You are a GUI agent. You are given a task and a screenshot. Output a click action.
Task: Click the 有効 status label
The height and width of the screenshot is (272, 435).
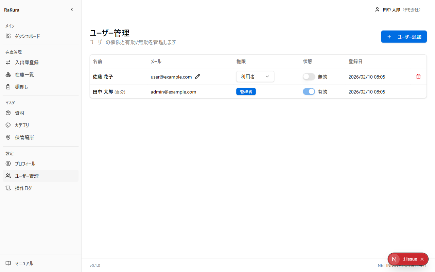tap(323, 92)
